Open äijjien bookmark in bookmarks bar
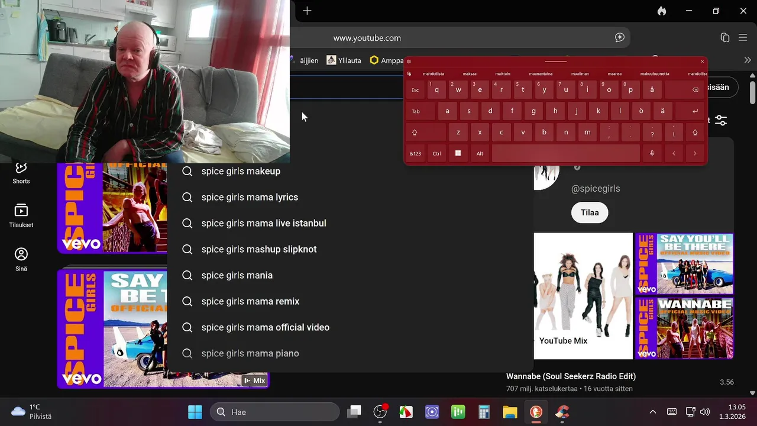Viewport: 757px width, 426px height. tap(304, 60)
